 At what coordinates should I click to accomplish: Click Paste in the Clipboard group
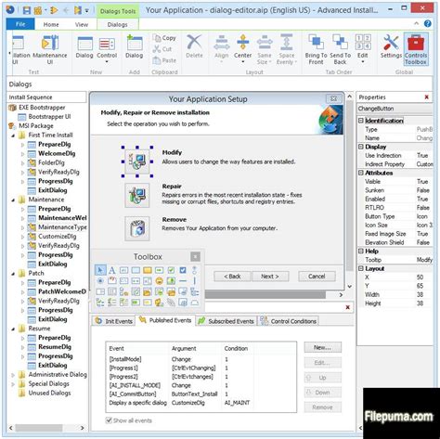coord(164,60)
